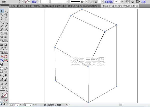Go to the first artboard

(20, 105)
